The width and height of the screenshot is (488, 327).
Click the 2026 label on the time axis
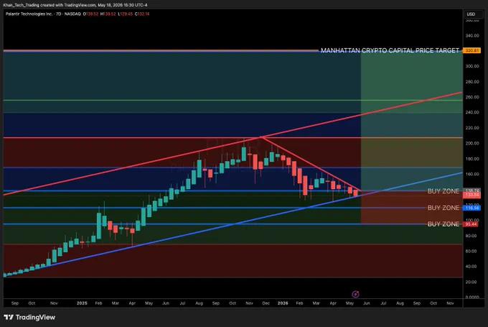283,303
